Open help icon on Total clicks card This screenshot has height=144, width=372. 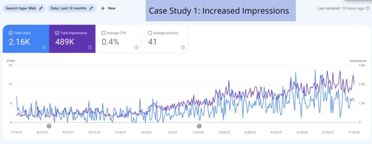[x=44, y=47]
